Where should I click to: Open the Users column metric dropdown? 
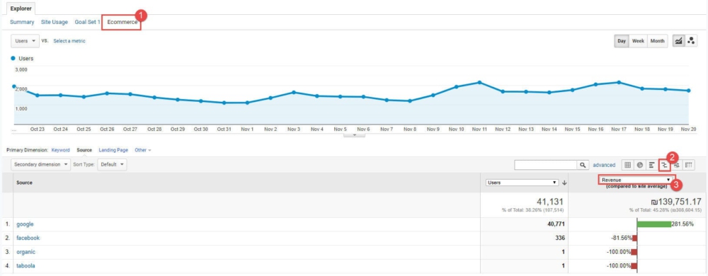523,183
